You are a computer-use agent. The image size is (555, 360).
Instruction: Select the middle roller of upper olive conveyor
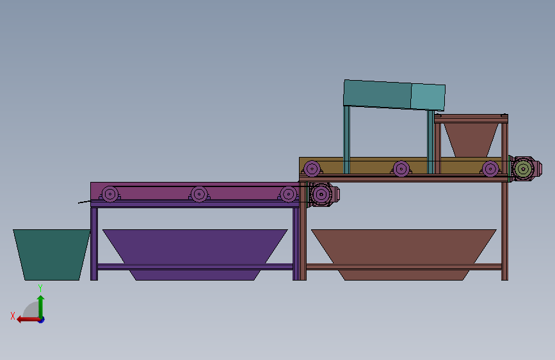tap(401, 169)
